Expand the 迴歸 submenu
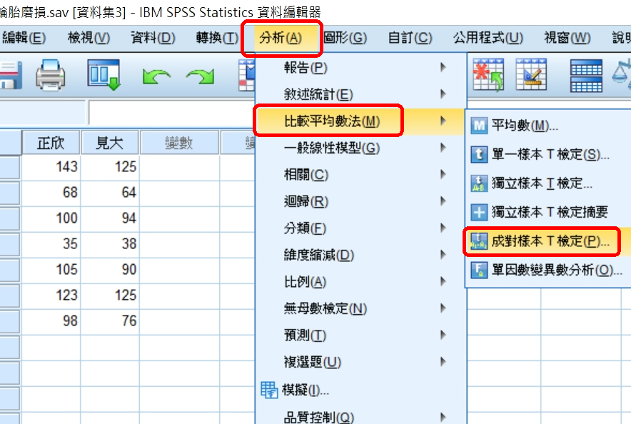The height and width of the screenshot is (424, 631). point(306,201)
